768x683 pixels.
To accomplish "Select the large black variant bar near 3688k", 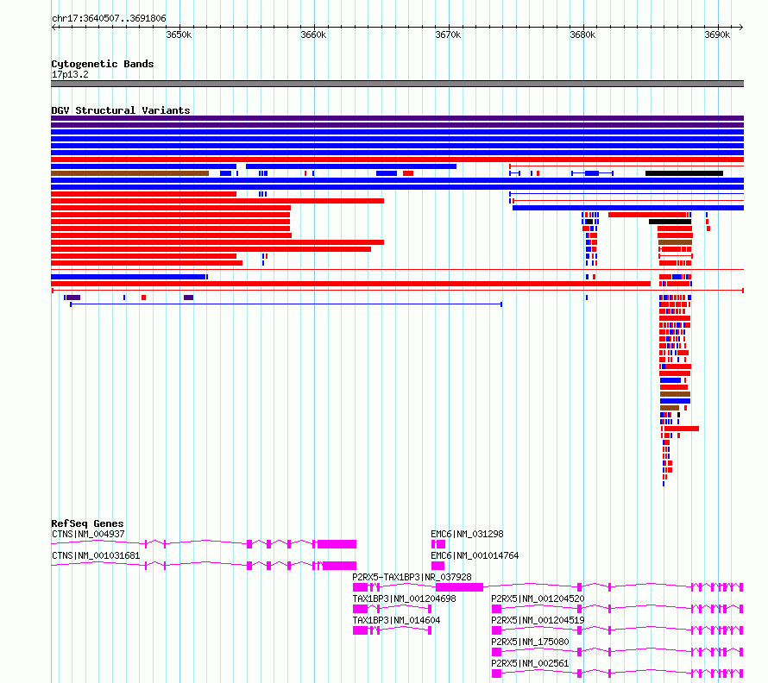I will (684, 173).
